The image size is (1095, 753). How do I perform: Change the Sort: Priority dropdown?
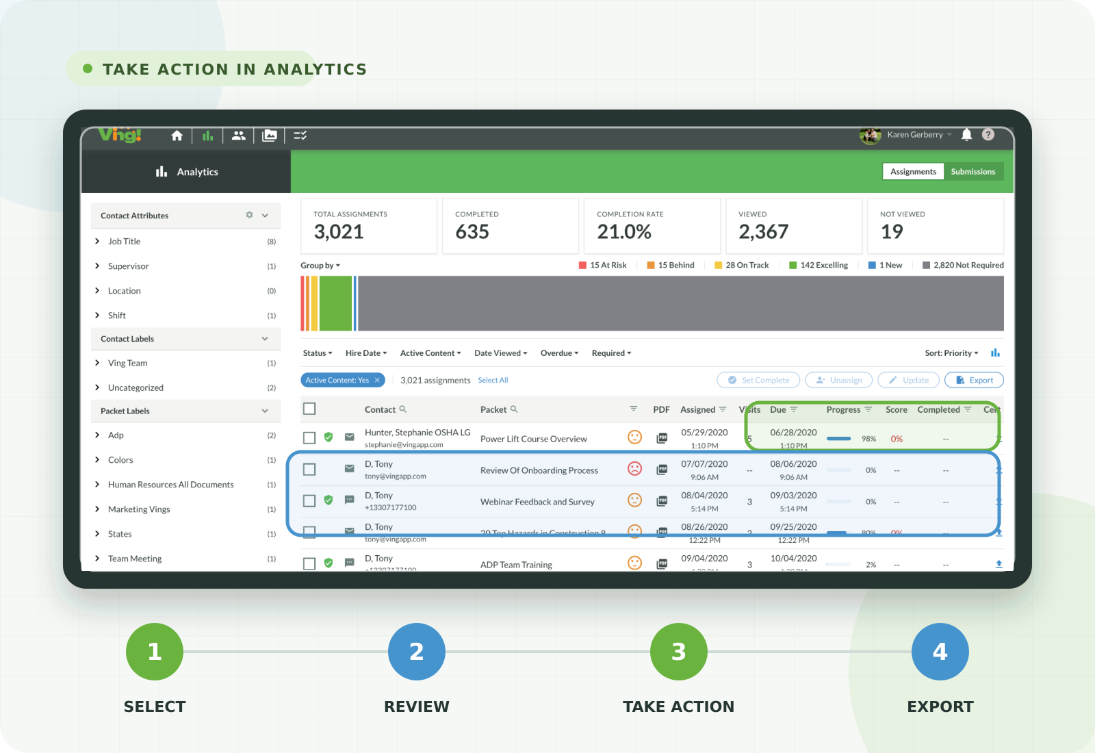click(x=951, y=353)
